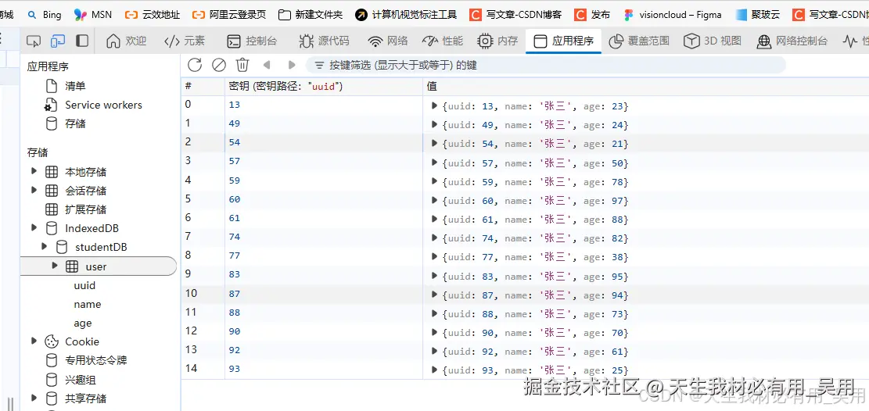Expand the object with uuid 57
This screenshot has height=411, width=869.
pyautogui.click(x=435, y=163)
